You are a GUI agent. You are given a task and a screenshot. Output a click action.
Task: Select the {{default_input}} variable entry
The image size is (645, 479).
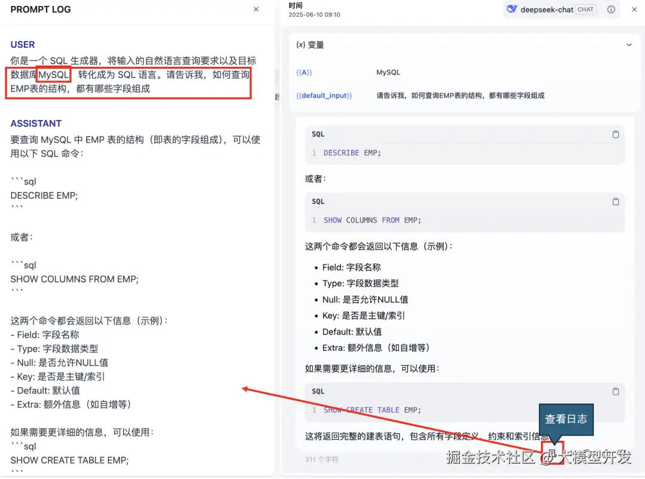(x=324, y=95)
